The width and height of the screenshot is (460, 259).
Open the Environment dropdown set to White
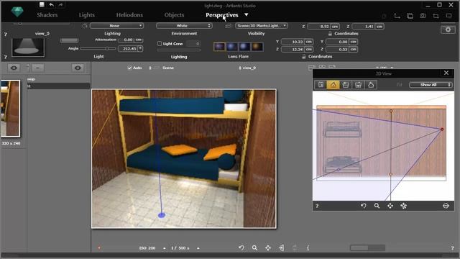point(184,26)
